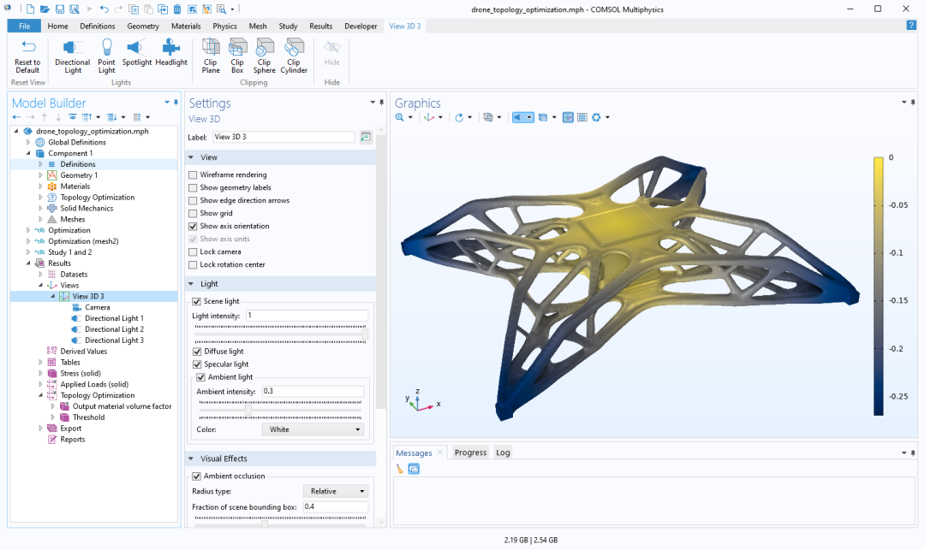Screen dimensions: 925x550
Task: Click the Light intensity input field
Action: tap(307, 316)
